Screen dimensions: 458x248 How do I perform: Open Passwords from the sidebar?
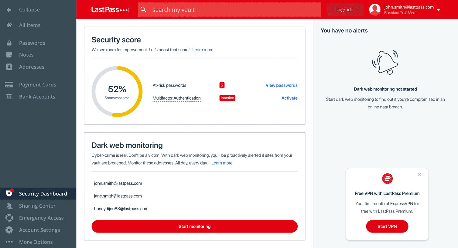click(32, 43)
